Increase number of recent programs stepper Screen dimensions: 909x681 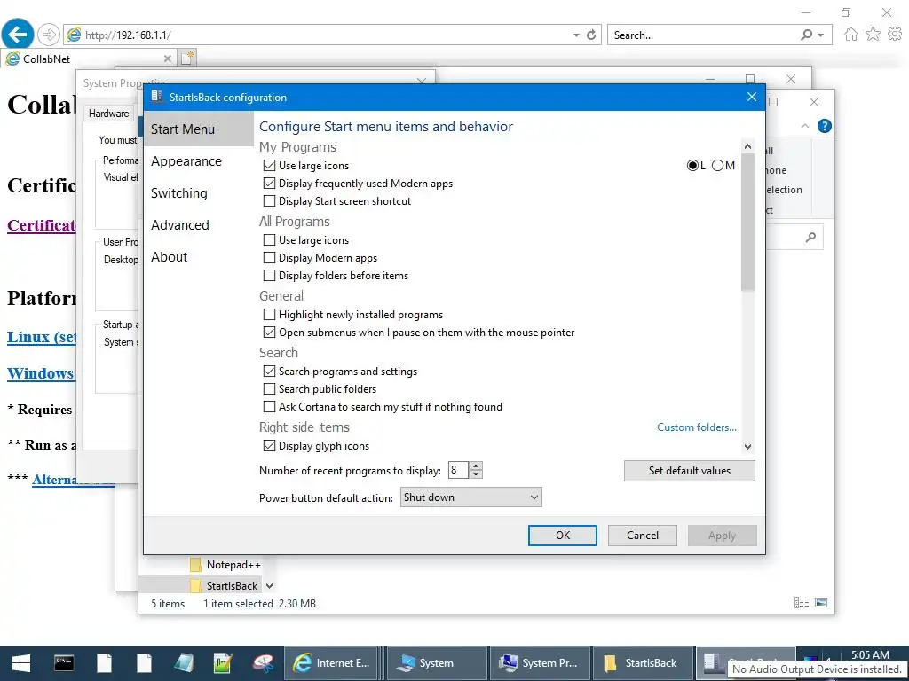(476, 466)
